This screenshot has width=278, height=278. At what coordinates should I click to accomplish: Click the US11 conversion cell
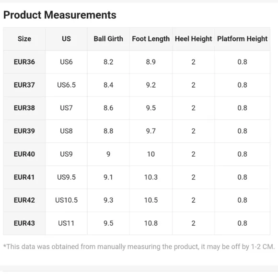point(66,223)
